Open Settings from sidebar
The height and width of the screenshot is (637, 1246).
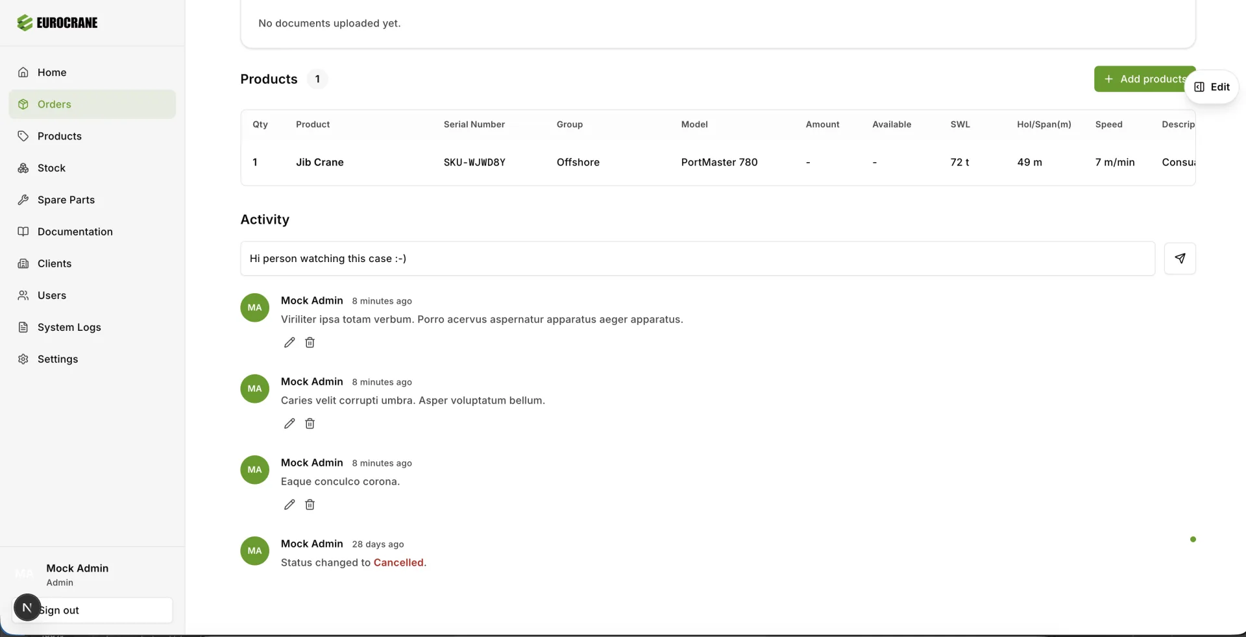[x=57, y=359]
